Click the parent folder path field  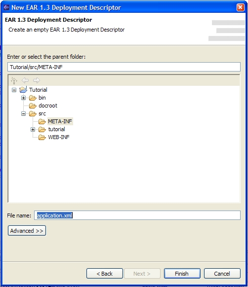(x=124, y=67)
